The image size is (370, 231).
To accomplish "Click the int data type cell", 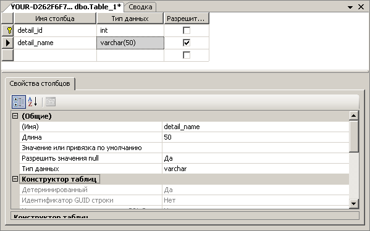I will pyautogui.click(x=130, y=30).
